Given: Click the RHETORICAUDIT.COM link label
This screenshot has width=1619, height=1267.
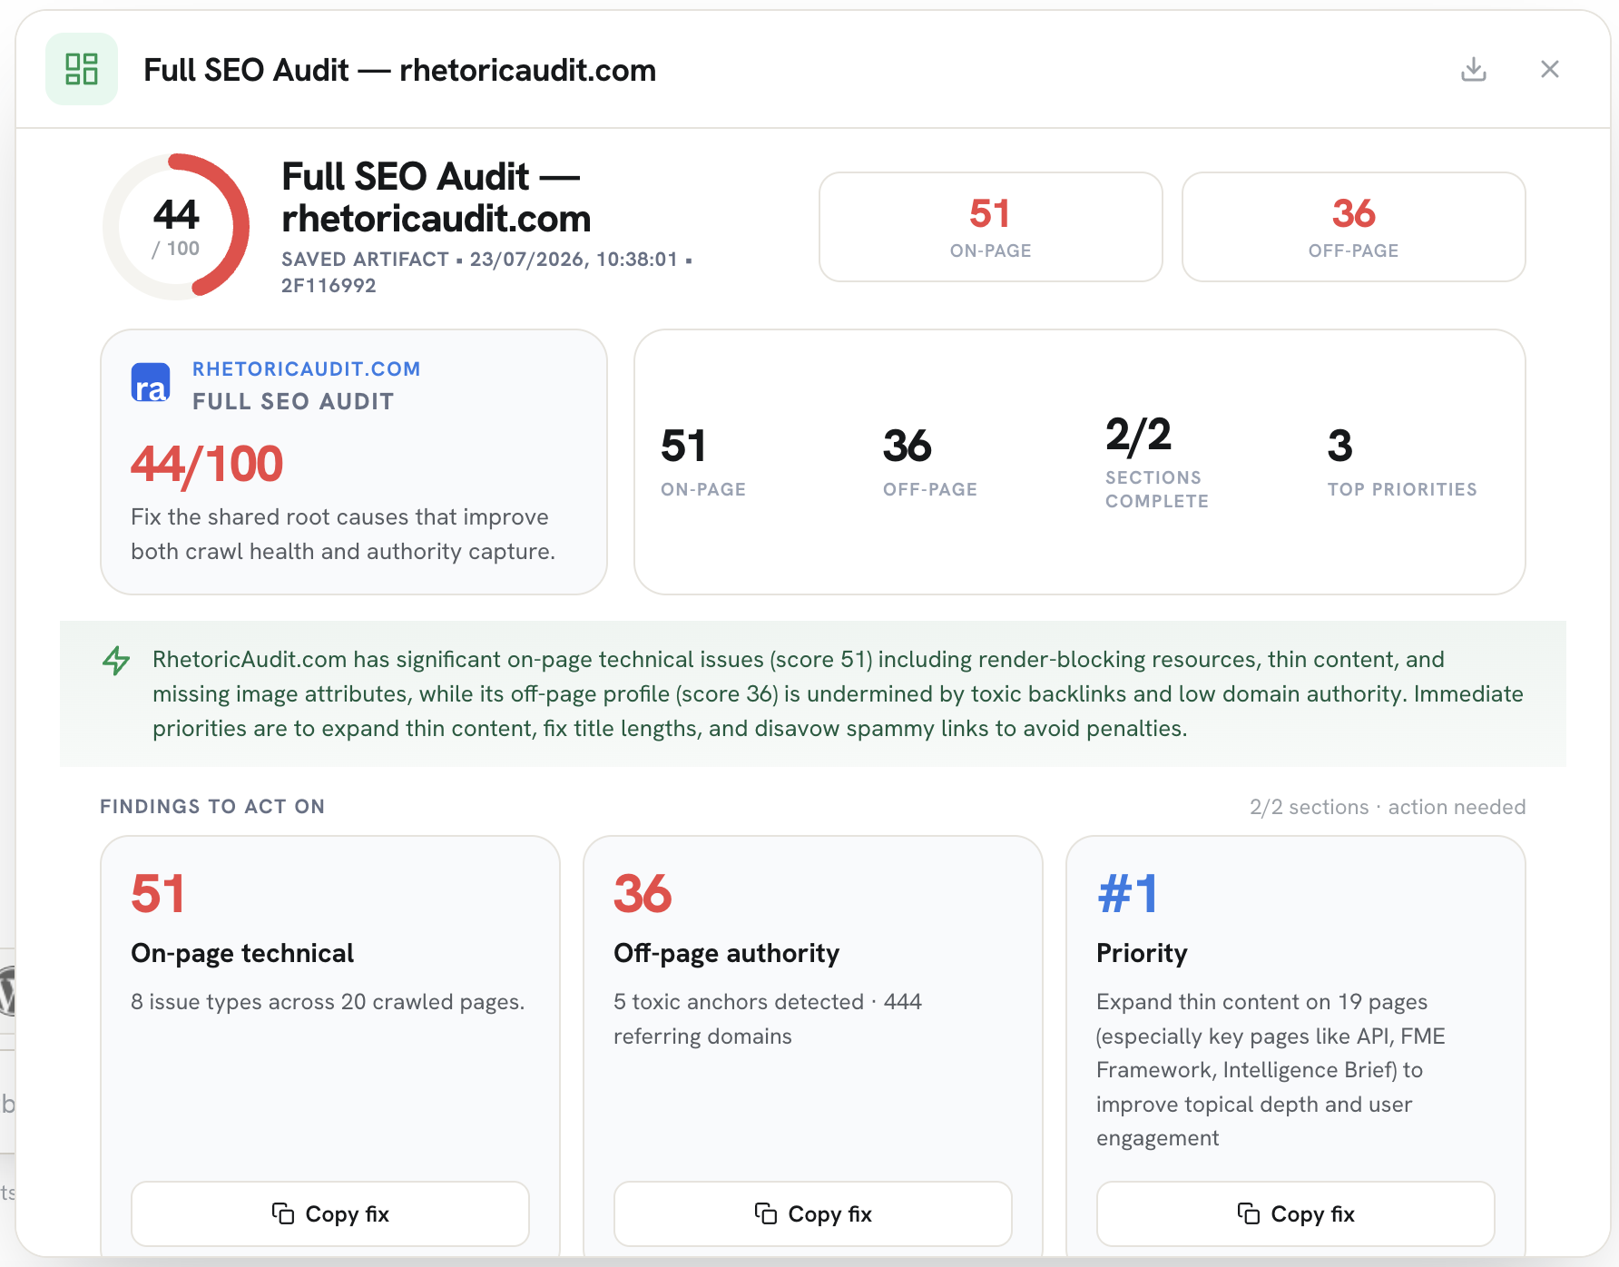Looking at the screenshot, I should 307,368.
